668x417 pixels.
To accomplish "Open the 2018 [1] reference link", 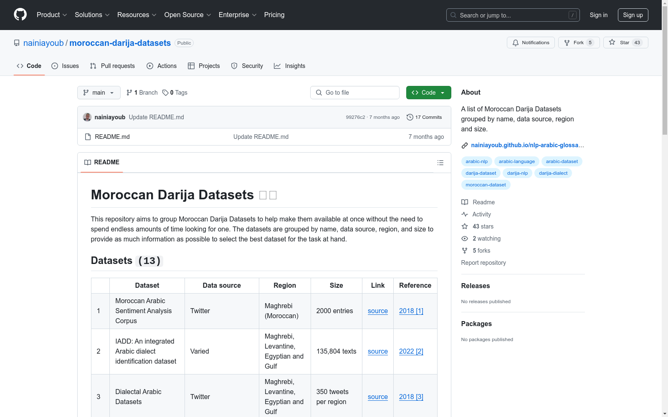I will coord(411,311).
